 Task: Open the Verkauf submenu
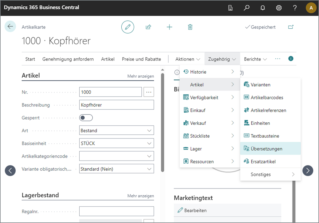(210, 123)
